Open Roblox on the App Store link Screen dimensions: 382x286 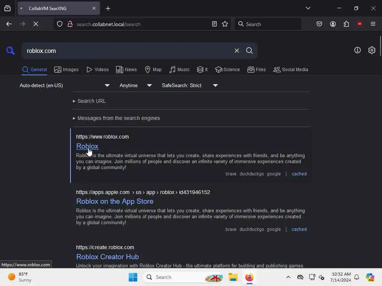(115, 201)
